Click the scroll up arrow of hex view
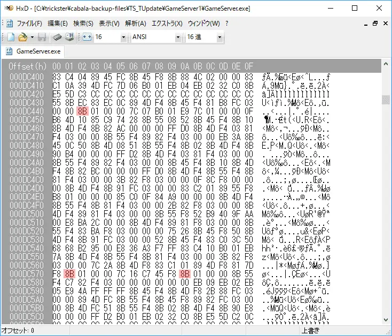Image resolution: width=392 pixels, height=336 pixels. (x=386, y=64)
